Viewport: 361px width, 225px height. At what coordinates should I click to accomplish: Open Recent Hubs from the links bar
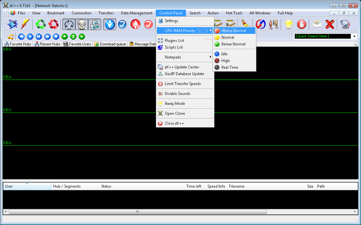[47, 44]
